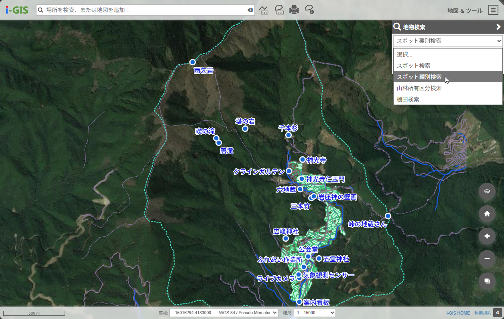Screen dimensions: 504x319
Task: Click the 六地蔵 spot marker
Action: pyautogui.click(x=300, y=189)
